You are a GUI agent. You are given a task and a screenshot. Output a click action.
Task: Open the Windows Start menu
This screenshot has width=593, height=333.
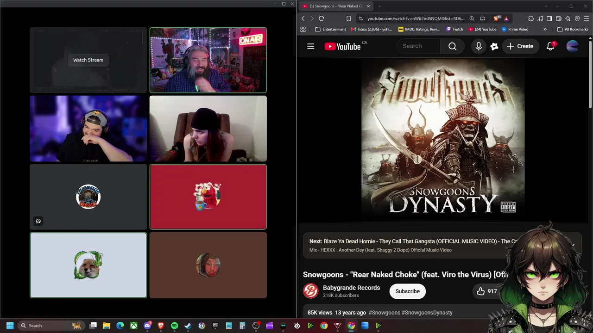tap(10, 326)
